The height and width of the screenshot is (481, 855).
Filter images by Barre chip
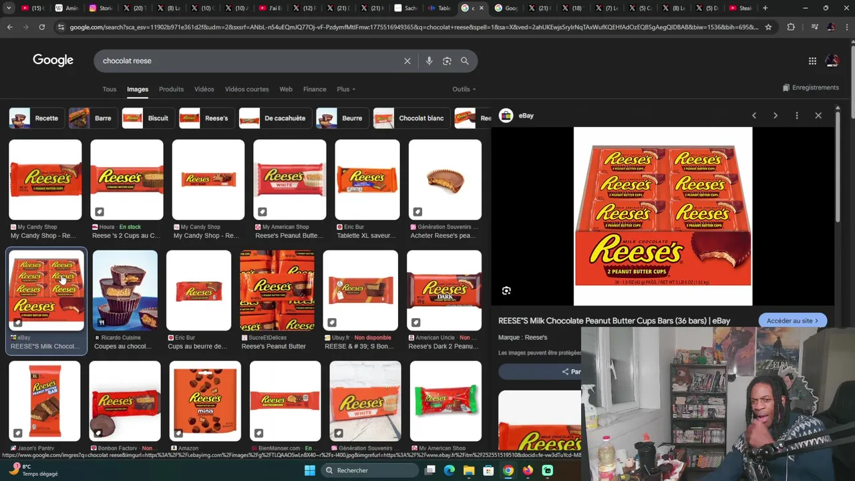pos(92,118)
